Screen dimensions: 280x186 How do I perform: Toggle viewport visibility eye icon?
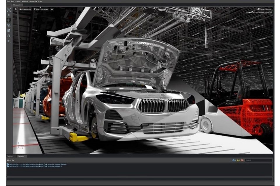click(x=52, y=9)
